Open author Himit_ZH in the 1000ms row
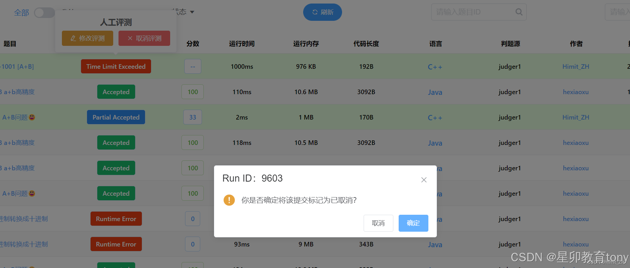Screen dimensions: 630x268 (x=576, y=67)
